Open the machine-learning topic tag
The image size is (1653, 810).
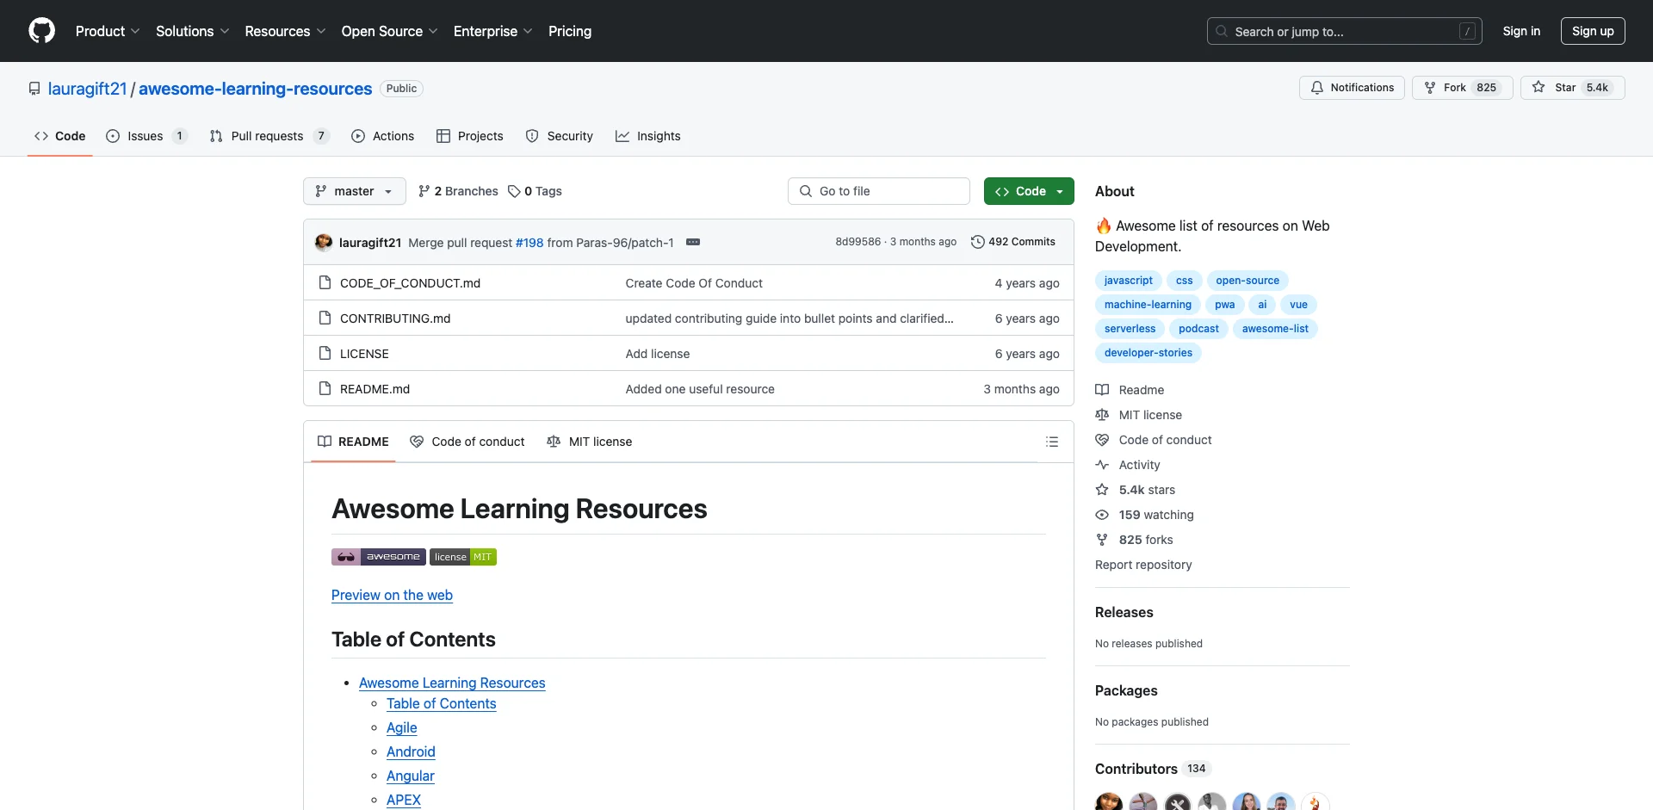tap(1148, 305)
